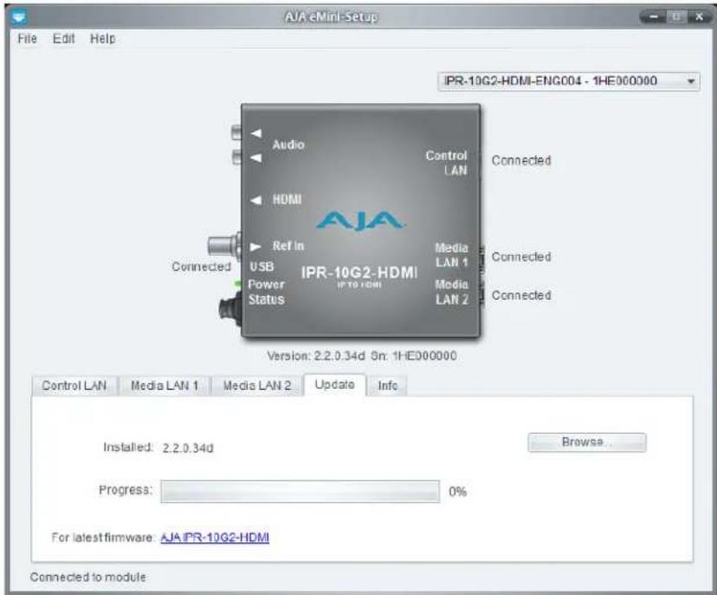Viewport: 717px width, 595px height.
Task: Open the Help menu
Action: [x=102, y=39]
